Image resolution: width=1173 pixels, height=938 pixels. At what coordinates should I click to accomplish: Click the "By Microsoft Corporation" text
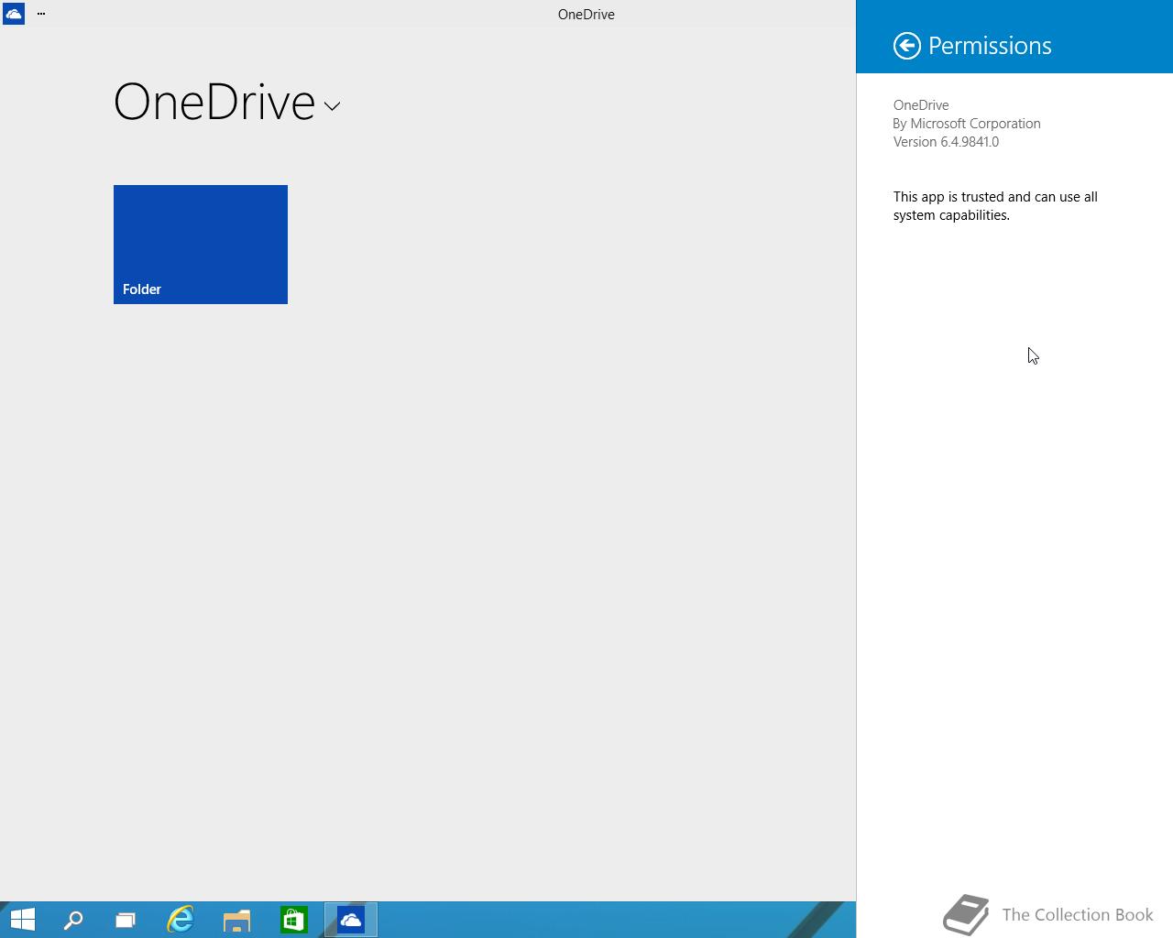point(967,124)
